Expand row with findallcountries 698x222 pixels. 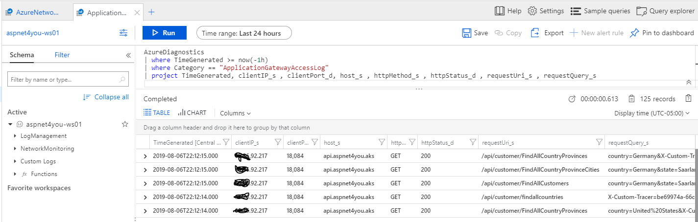[145, 197]
